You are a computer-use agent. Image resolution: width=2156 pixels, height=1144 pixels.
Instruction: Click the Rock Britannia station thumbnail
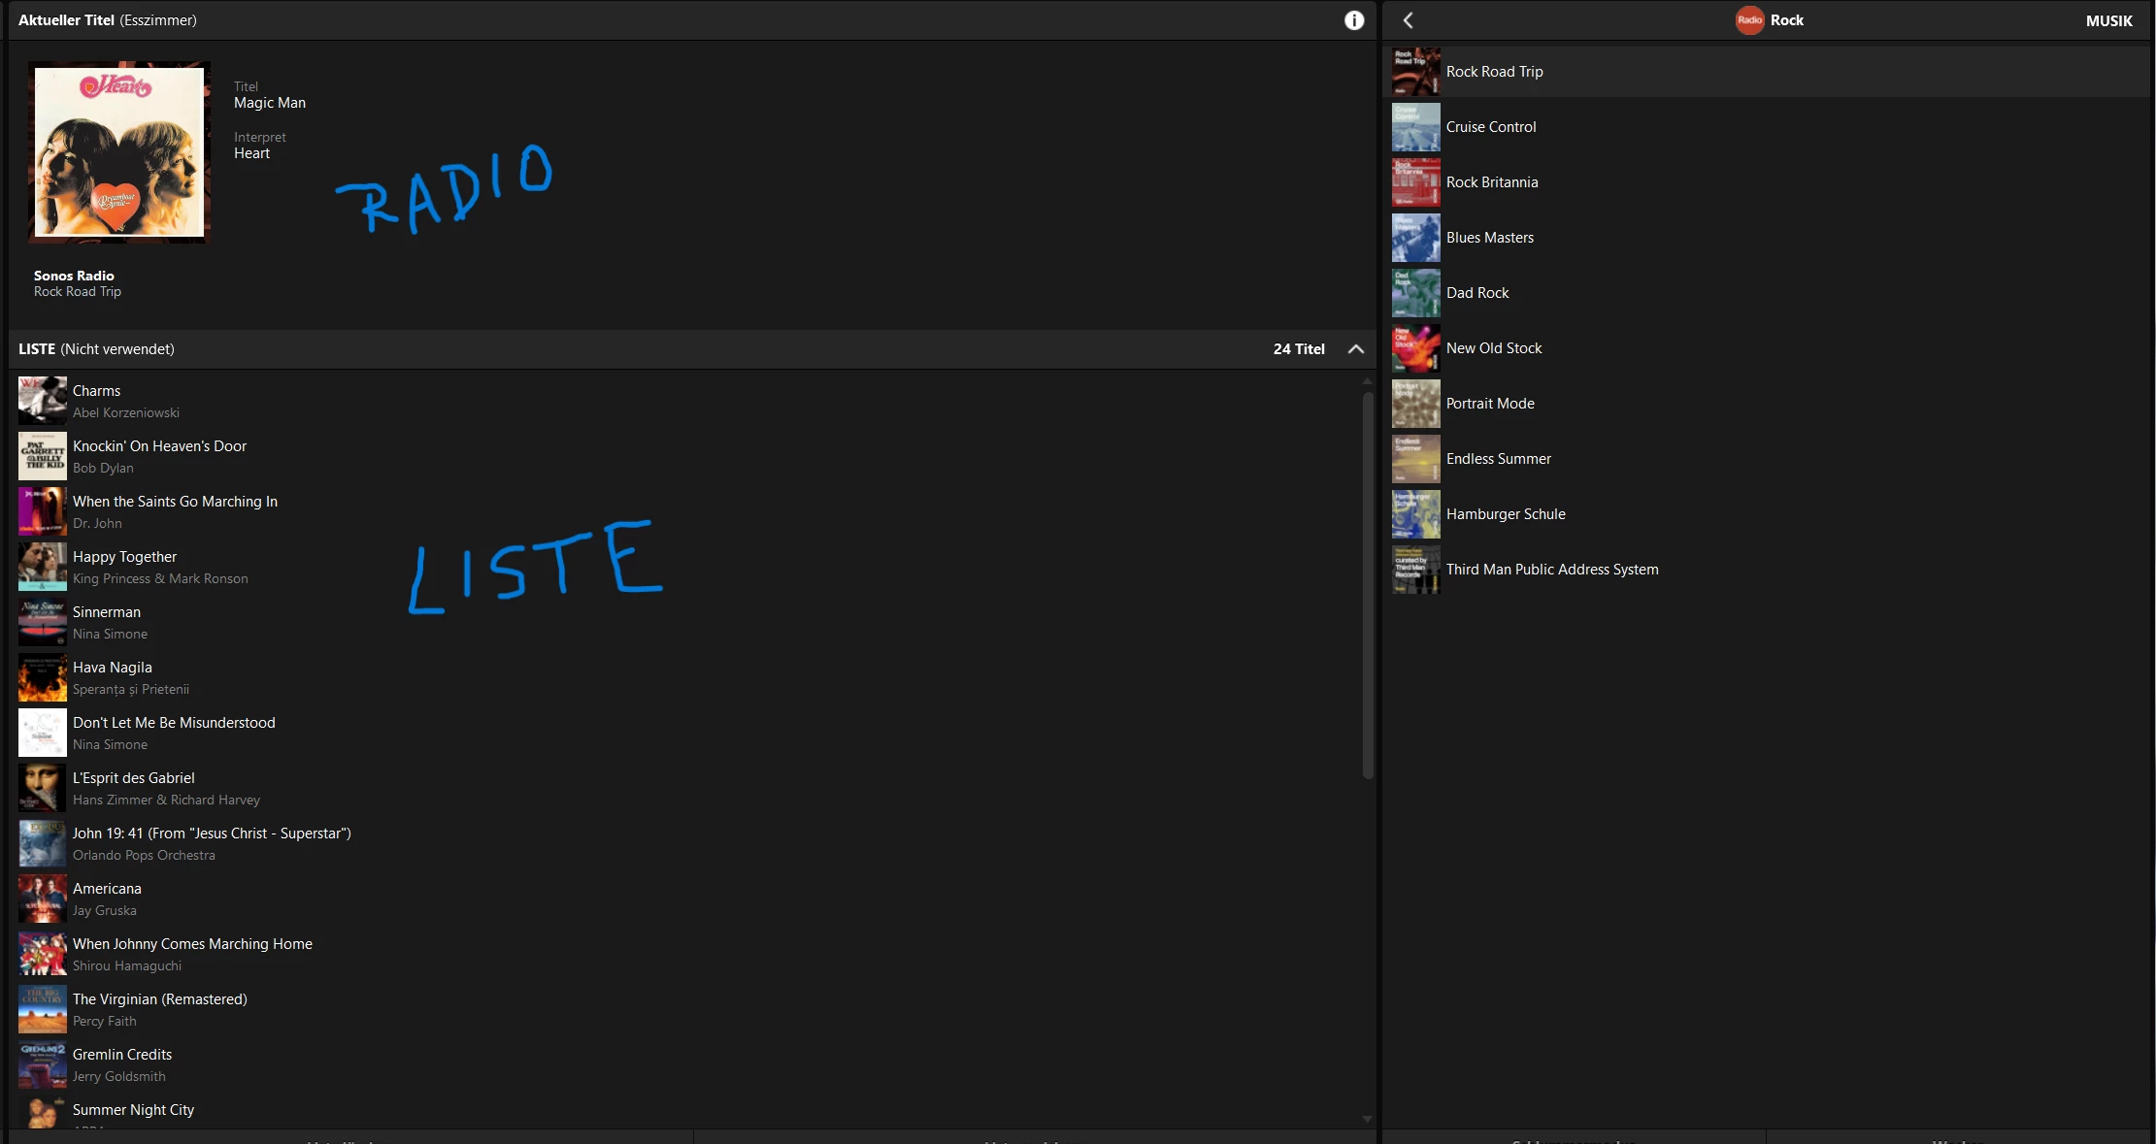[x=1416, y=182]
